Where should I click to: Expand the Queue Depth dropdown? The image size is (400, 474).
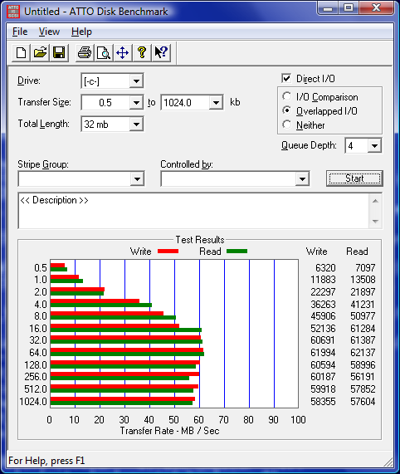(374, 146)
